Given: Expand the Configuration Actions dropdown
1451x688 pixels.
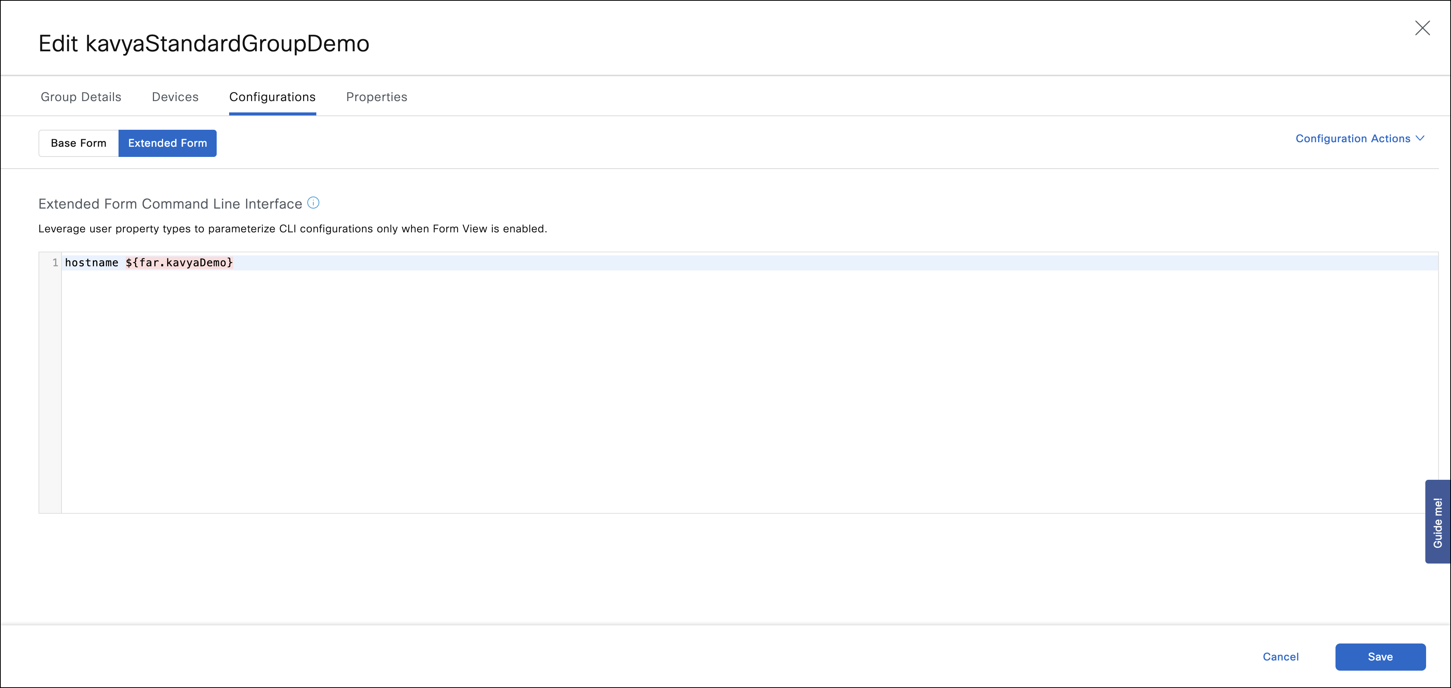Looking at the screenshot, I should coord(1360,138).
